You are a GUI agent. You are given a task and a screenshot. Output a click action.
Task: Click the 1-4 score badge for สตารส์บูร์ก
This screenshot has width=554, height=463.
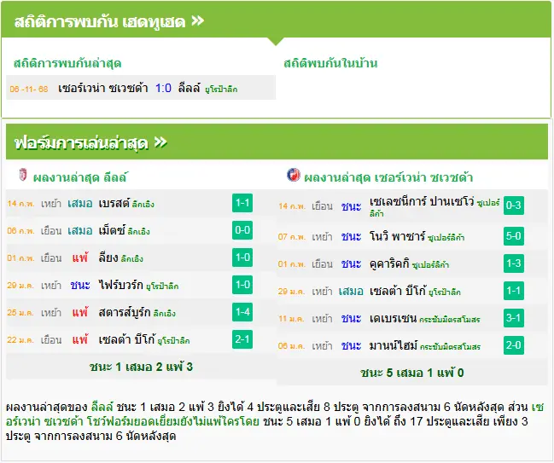tap(242, 312)
